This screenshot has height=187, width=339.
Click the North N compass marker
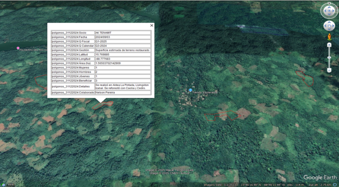[x=329, y=3]
